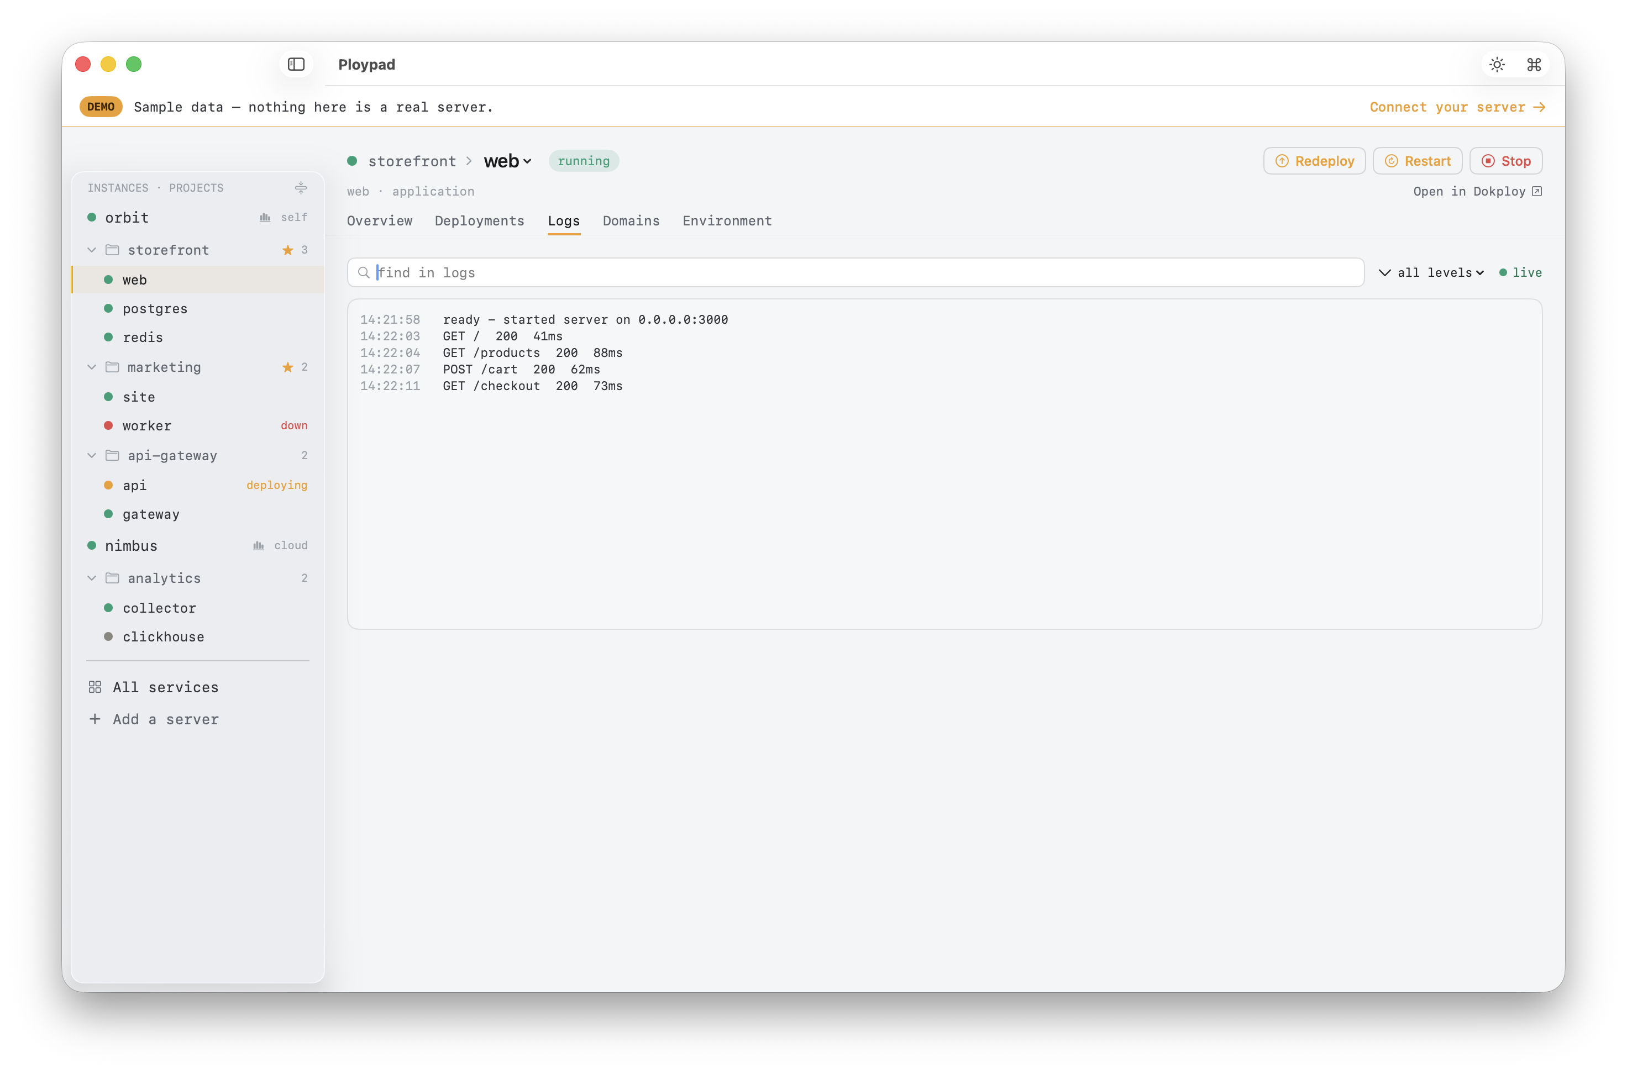The image size is (1627, 1074).
Task: Focus the find in logs field
Action: 856,272
